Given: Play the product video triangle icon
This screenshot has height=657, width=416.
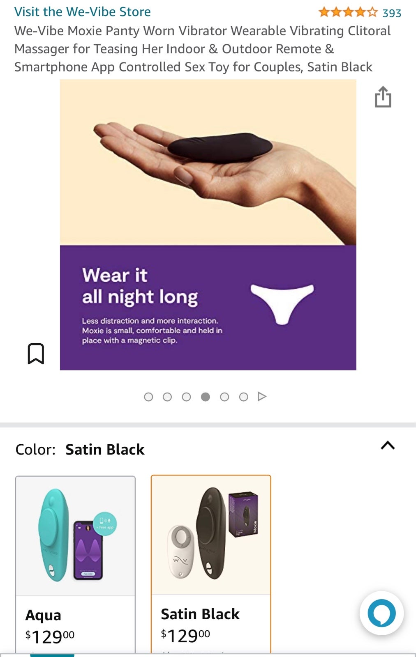Looking at the screenshot, I should coord(262,396).
